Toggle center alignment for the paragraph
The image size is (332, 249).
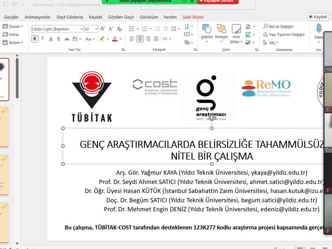point(140,39)
